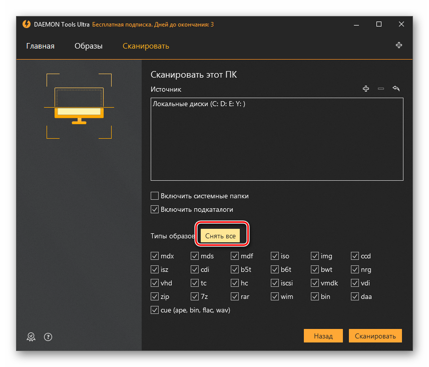Enable Включить системные папки checkbox
This screenshot has height=367, width=429.
[x=155, y=196]
